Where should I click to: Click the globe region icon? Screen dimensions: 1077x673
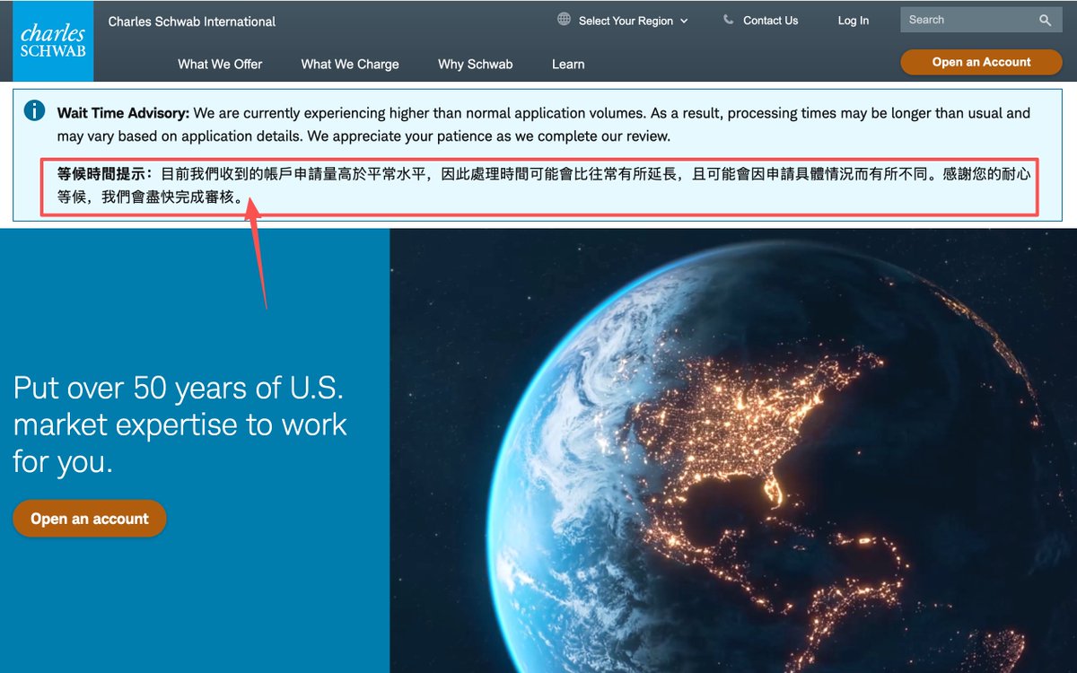(x=564, y=19)
